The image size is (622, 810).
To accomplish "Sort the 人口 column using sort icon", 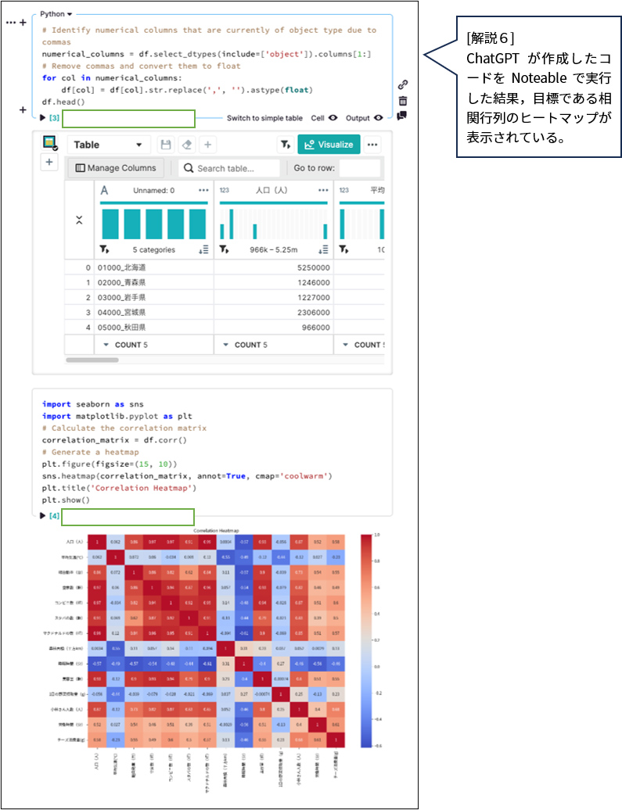I will 324,250.
